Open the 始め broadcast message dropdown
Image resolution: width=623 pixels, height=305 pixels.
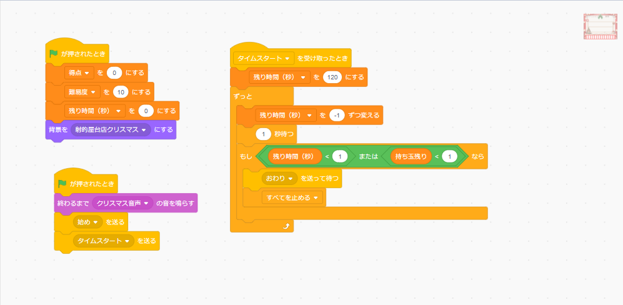(96, 222)
